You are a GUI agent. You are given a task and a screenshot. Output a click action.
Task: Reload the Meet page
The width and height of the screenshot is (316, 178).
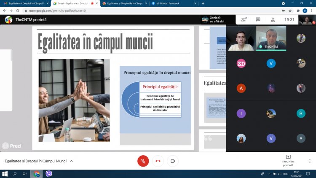point(17,10)
